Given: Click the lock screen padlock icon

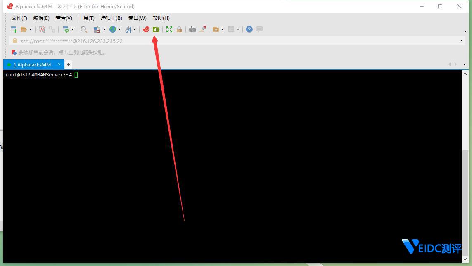Looking at the screenshot, I should [x=179, y=29].
